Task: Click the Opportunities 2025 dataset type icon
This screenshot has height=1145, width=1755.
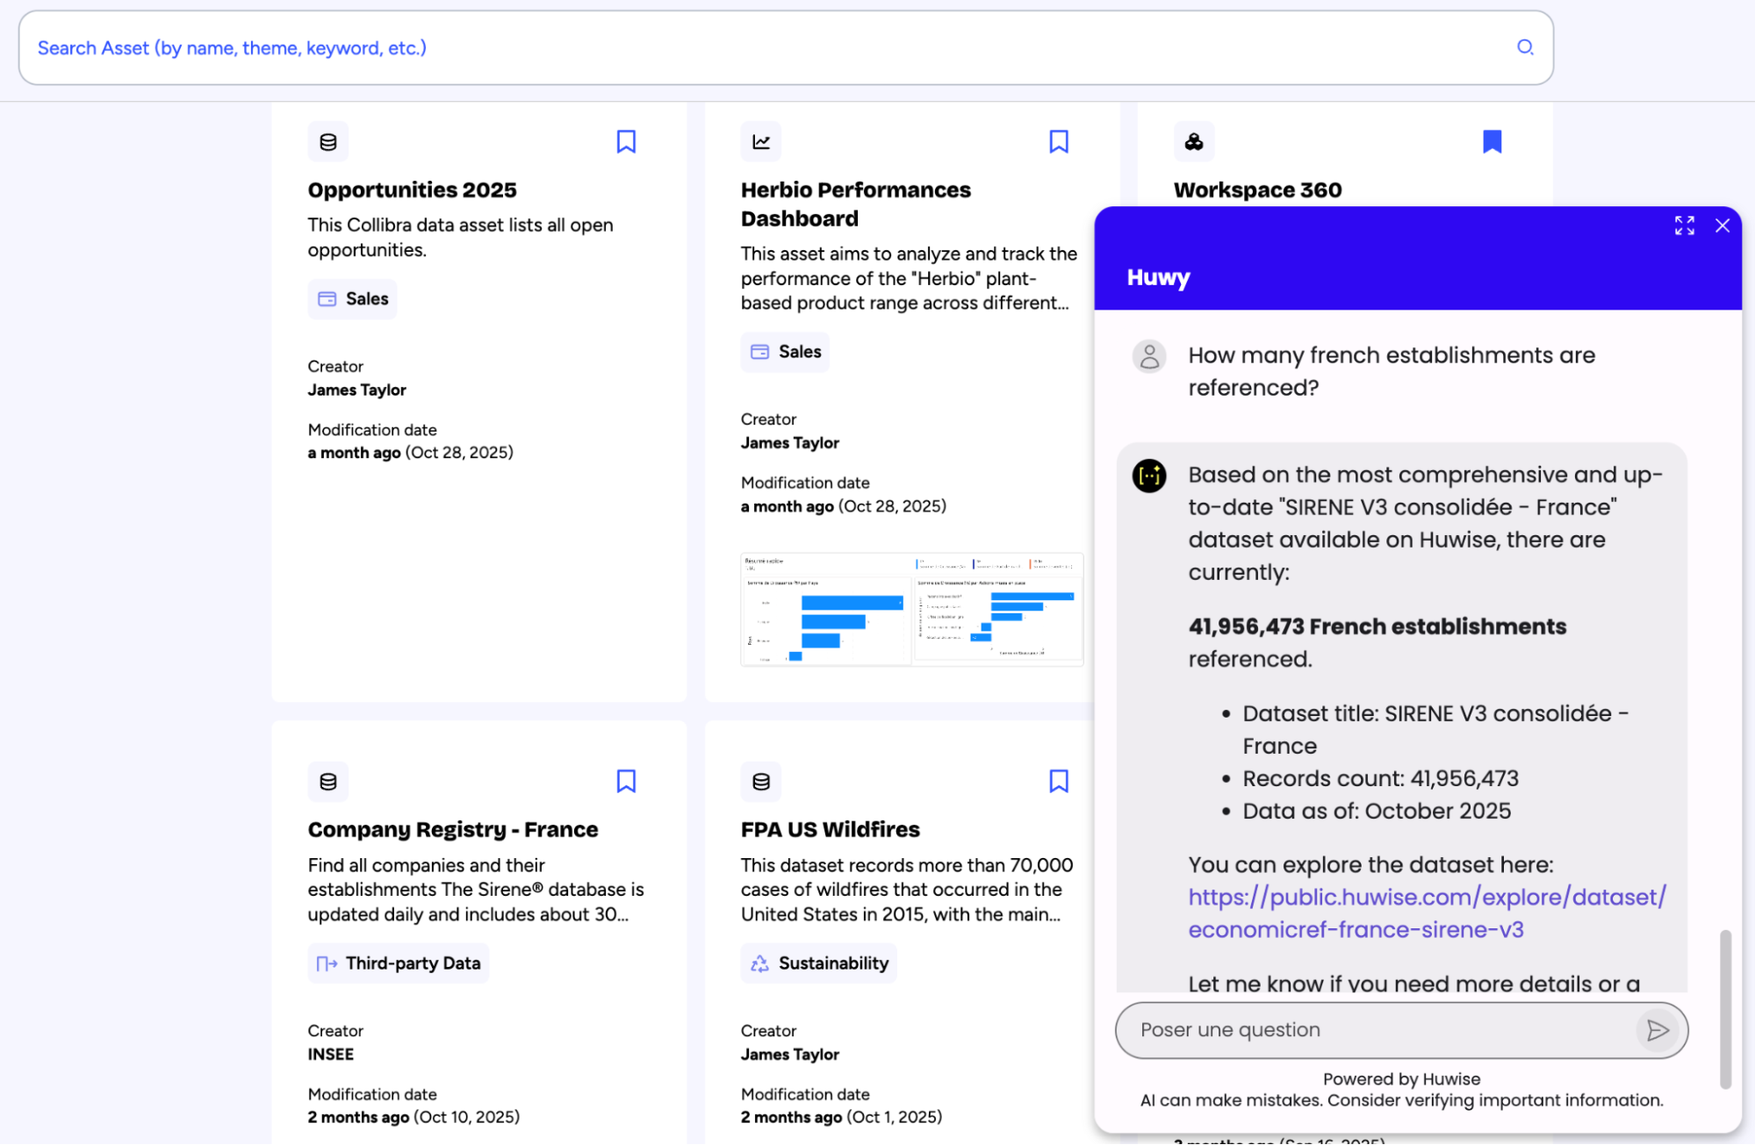Action: pyautogui.click(x=327, y=142)
